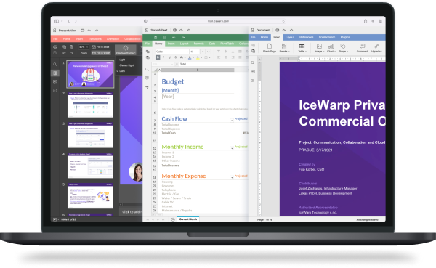Toggle bold in Spreadsheet toolbar
Viewport: 436px width, 268px height.
tap(158, 57)
